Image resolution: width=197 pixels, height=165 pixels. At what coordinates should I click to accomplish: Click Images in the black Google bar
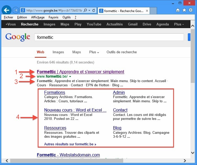[49, 24]
